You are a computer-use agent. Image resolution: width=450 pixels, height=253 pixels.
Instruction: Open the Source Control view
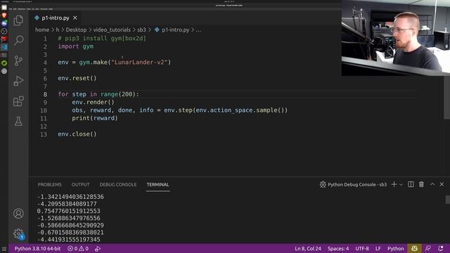point(18,60)
